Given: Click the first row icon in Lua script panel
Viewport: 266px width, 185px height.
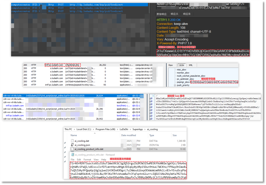Looking at the screenshot, I should [151, 98].
